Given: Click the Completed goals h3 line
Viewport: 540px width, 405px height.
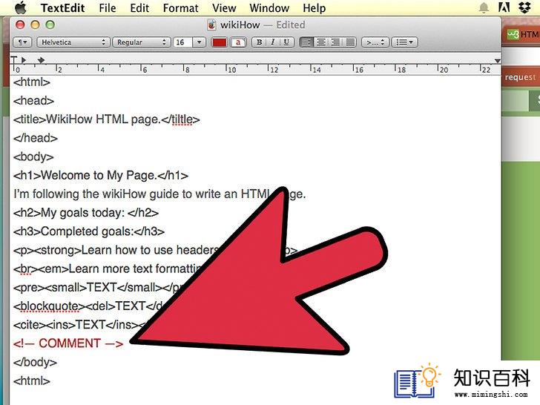Looking at the screenshot, I should point(89,231).
